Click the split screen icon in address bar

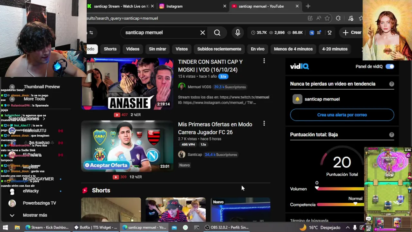coord(310,18)
